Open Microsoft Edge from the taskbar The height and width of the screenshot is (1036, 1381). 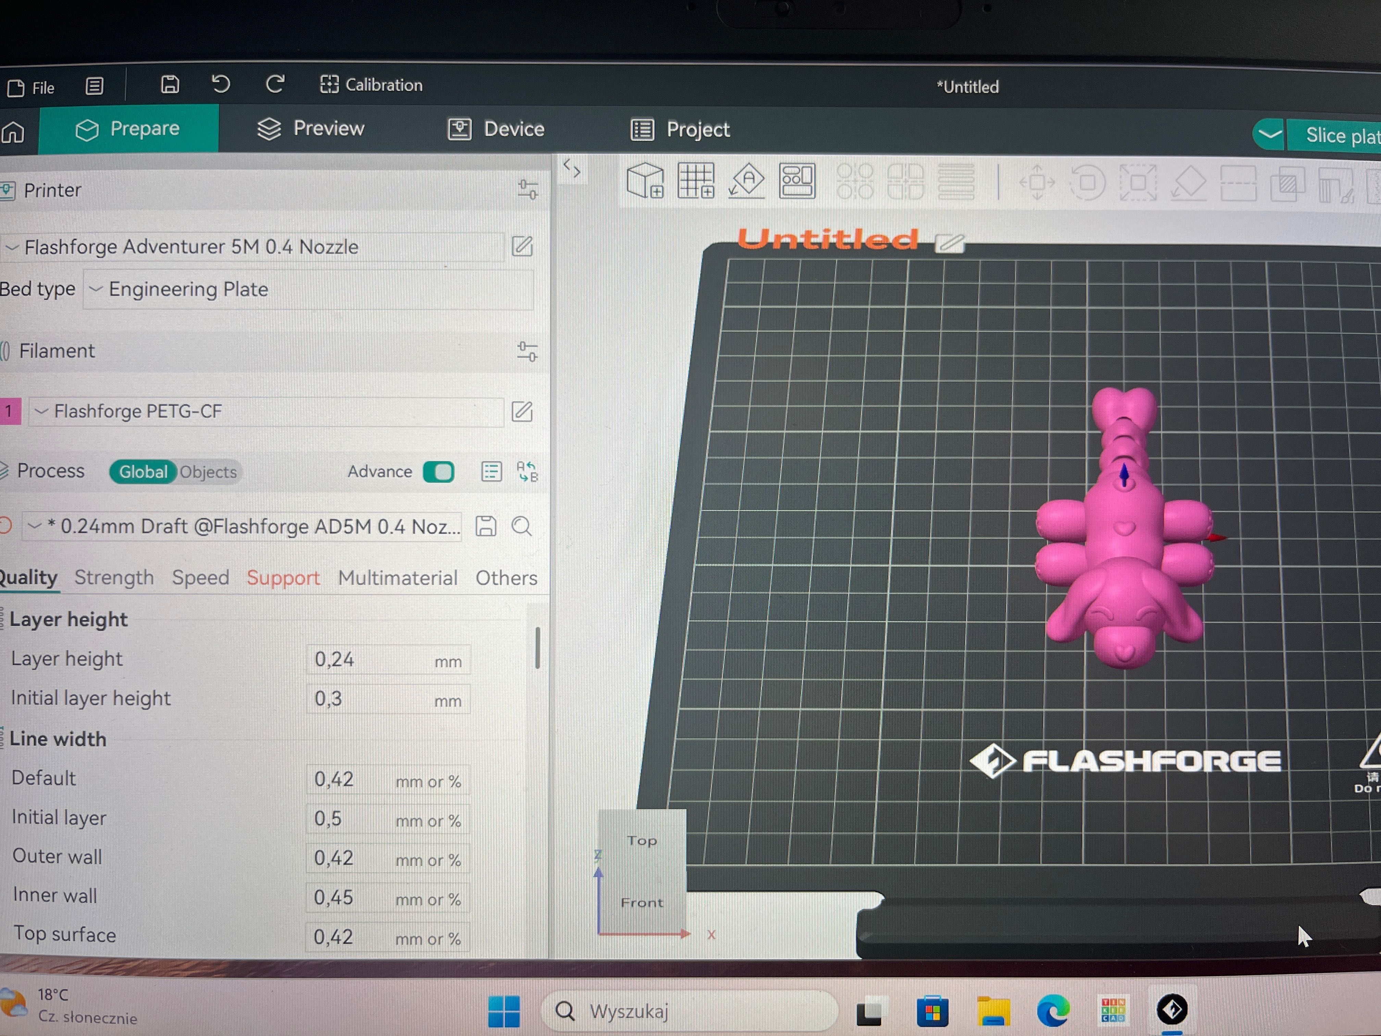click(x=1053, y=1010)
